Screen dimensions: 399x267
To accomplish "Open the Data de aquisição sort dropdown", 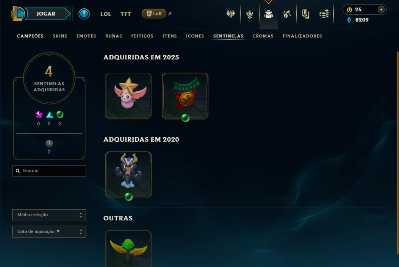I will [x=49, y=232].
